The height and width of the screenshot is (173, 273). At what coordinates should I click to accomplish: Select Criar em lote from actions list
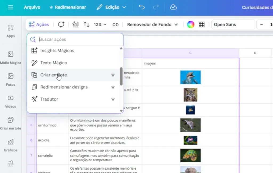click(54, 75)
